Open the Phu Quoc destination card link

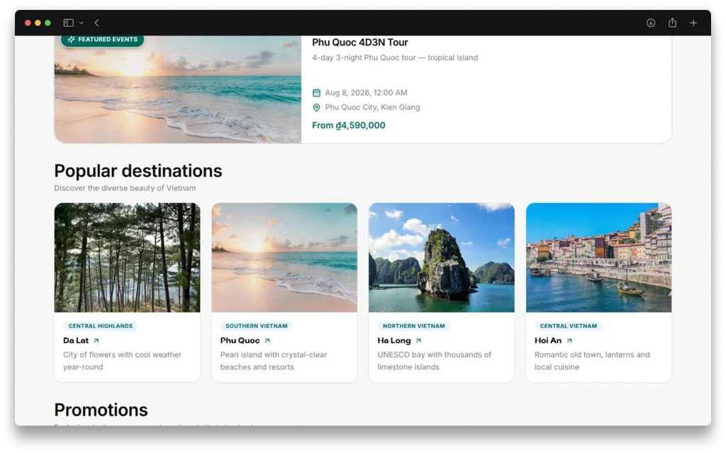pyautogui.click(x=240, y=340)
